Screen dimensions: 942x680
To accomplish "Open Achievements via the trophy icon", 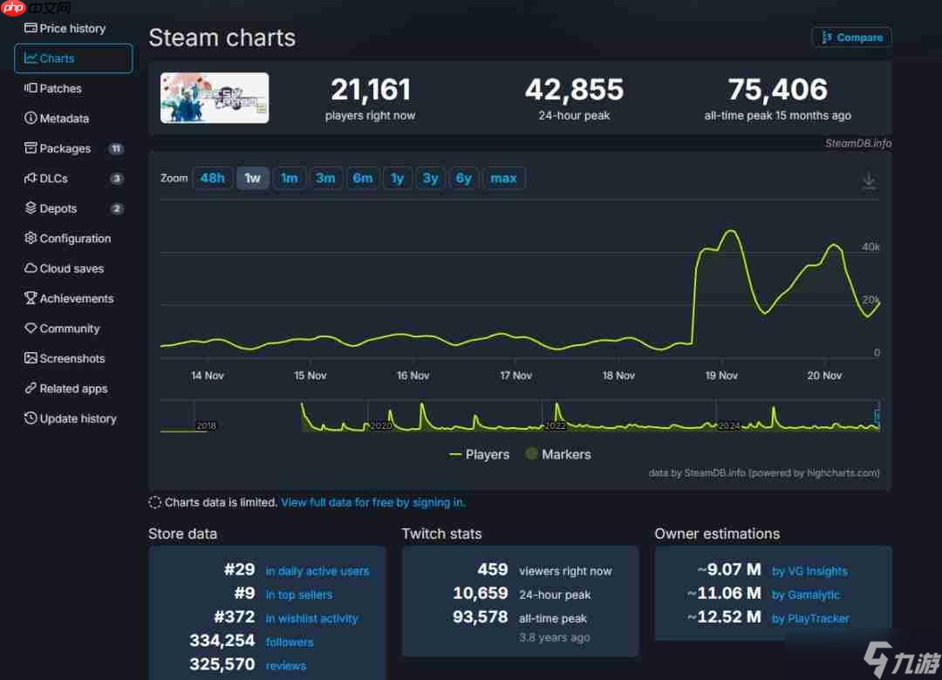I will click(31, 298).
